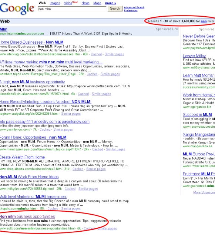Switch to the News search tab
The image size is (215, 235).
point(85,3)
